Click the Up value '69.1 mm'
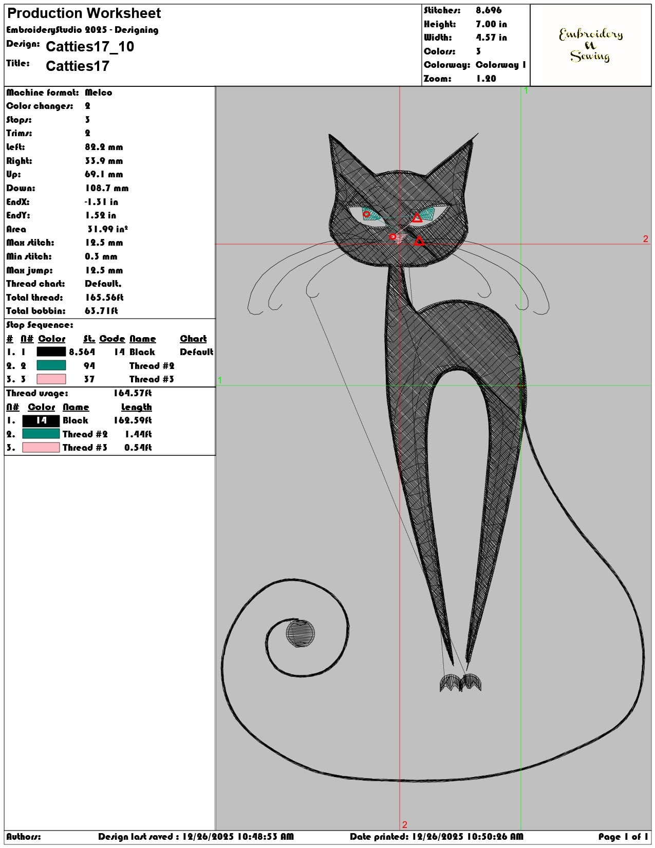Screen dimensions: 655x848 click(x=104, y=174)
